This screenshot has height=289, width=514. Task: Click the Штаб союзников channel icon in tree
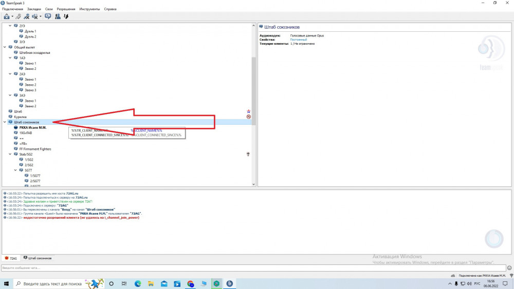coord(10,122)
